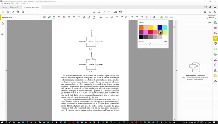Open attachments paperclip panel

[2, 34]
